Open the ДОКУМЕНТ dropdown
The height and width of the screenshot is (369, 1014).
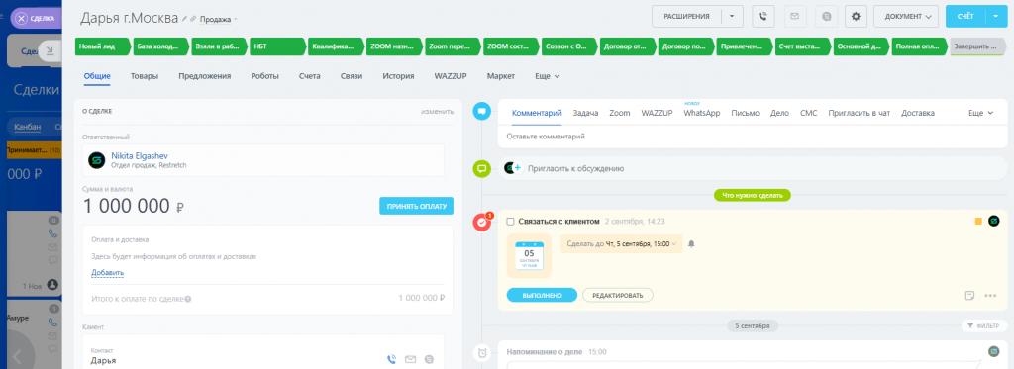pos(906,16)
